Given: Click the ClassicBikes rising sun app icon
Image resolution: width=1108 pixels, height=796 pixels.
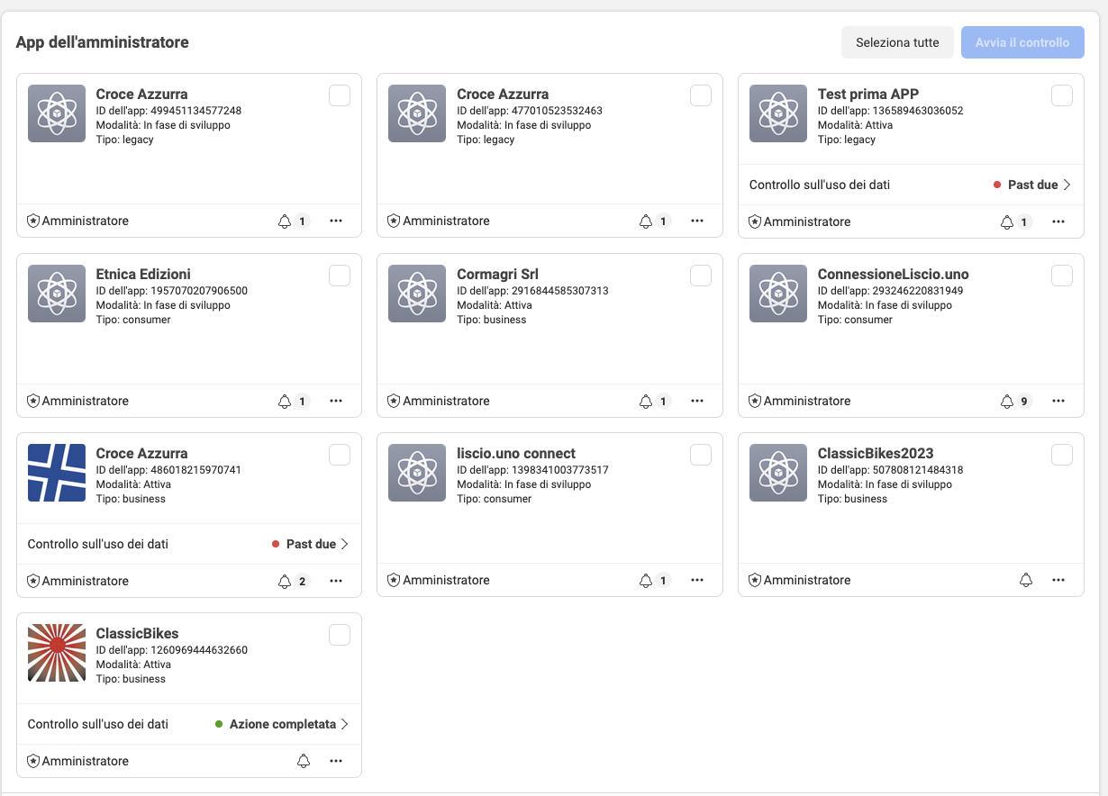Looking at the screenshot, I should pyautogui.click(x=57, y=653).
